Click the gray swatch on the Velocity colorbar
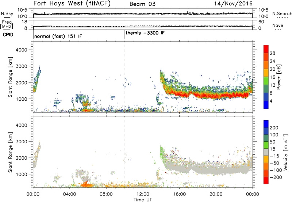 coord(266,152)
